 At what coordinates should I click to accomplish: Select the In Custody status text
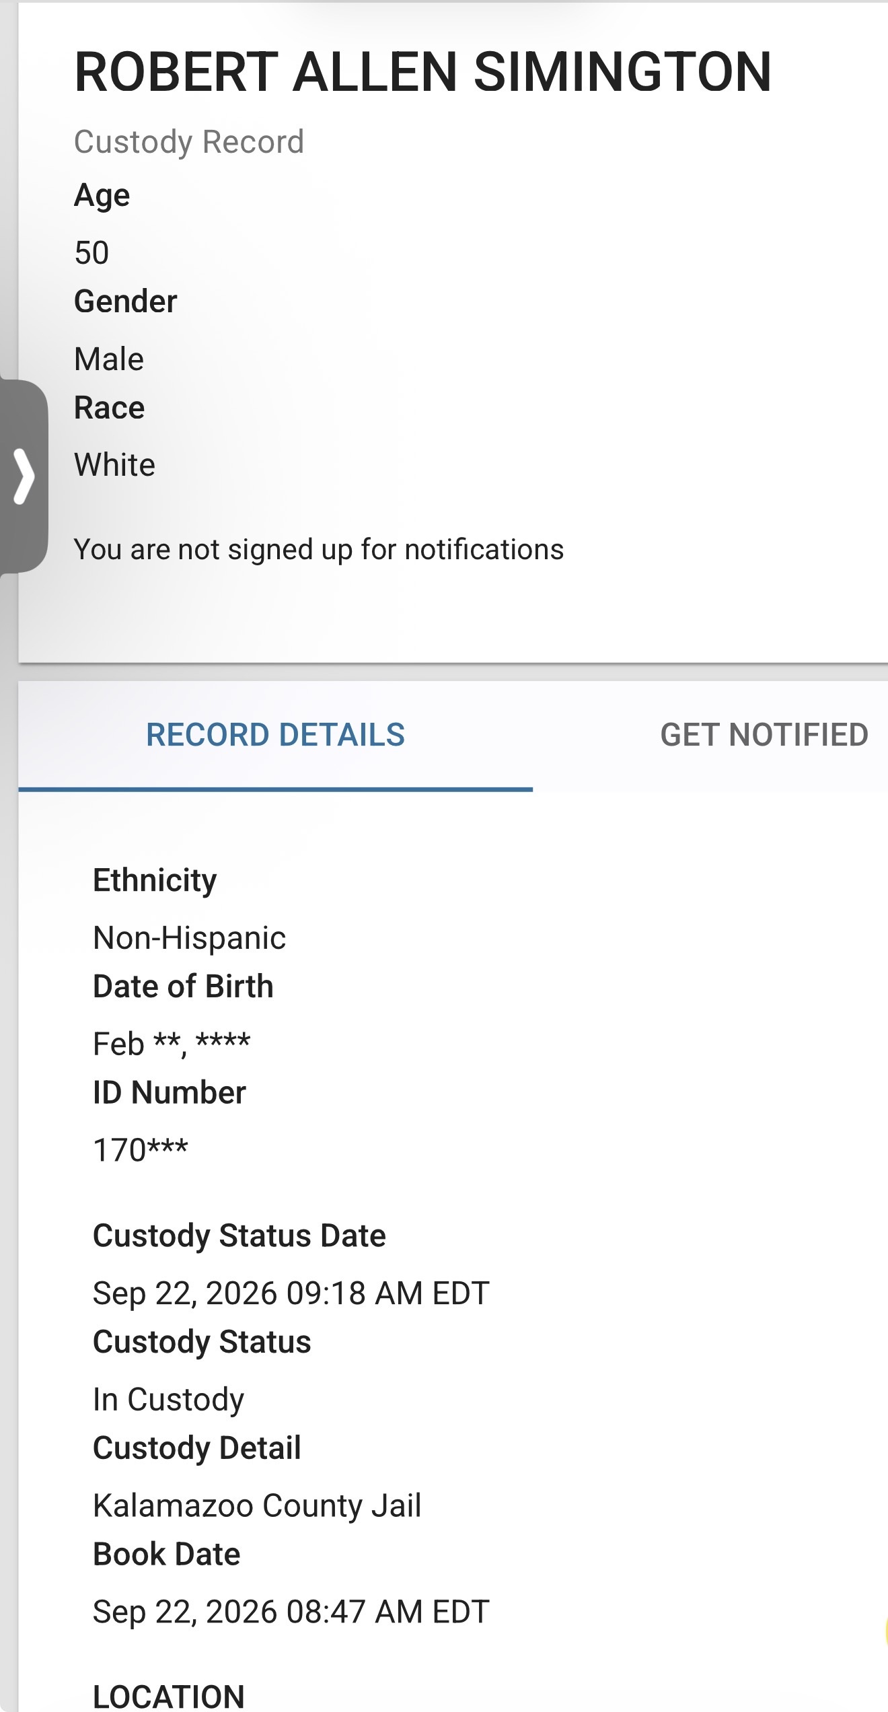(x=169, y=1400)
